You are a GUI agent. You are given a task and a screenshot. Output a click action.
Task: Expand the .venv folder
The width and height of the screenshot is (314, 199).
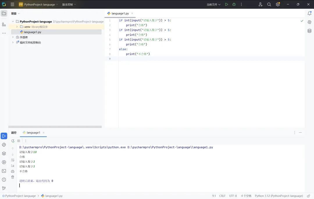pos(17,27)
